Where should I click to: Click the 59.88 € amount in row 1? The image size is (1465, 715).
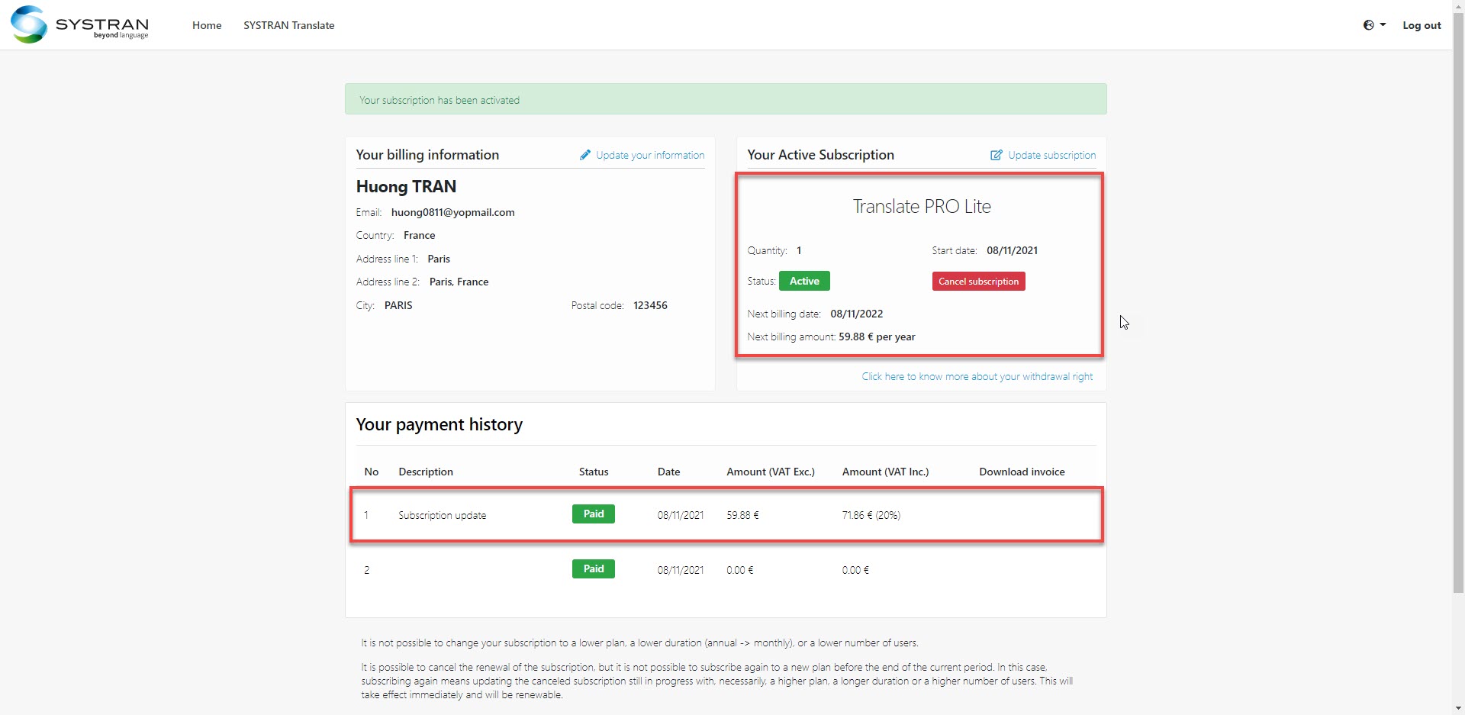click(742, 515)
